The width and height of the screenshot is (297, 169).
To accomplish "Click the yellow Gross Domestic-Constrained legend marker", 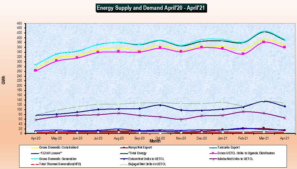I will tap(35, 148).
